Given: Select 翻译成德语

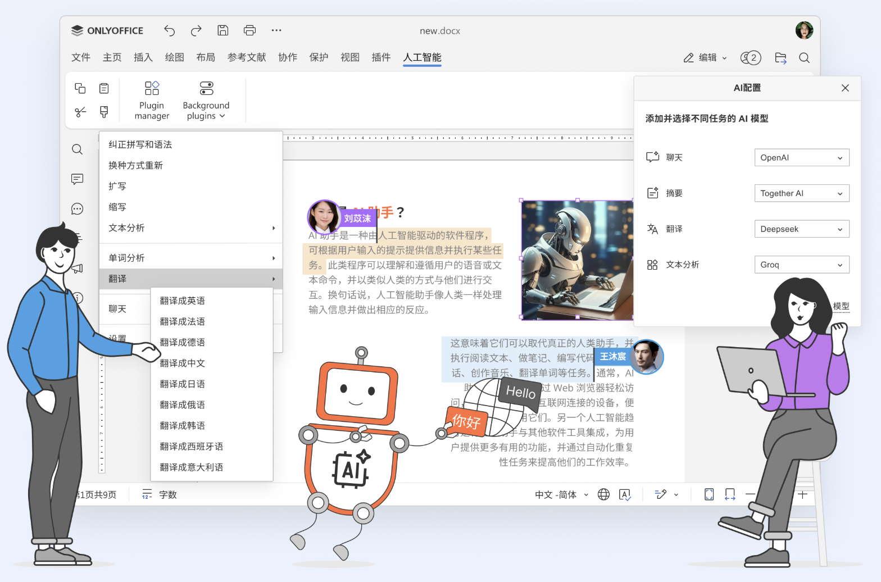Looking at the screenshot, I should [x=212, y=342].
